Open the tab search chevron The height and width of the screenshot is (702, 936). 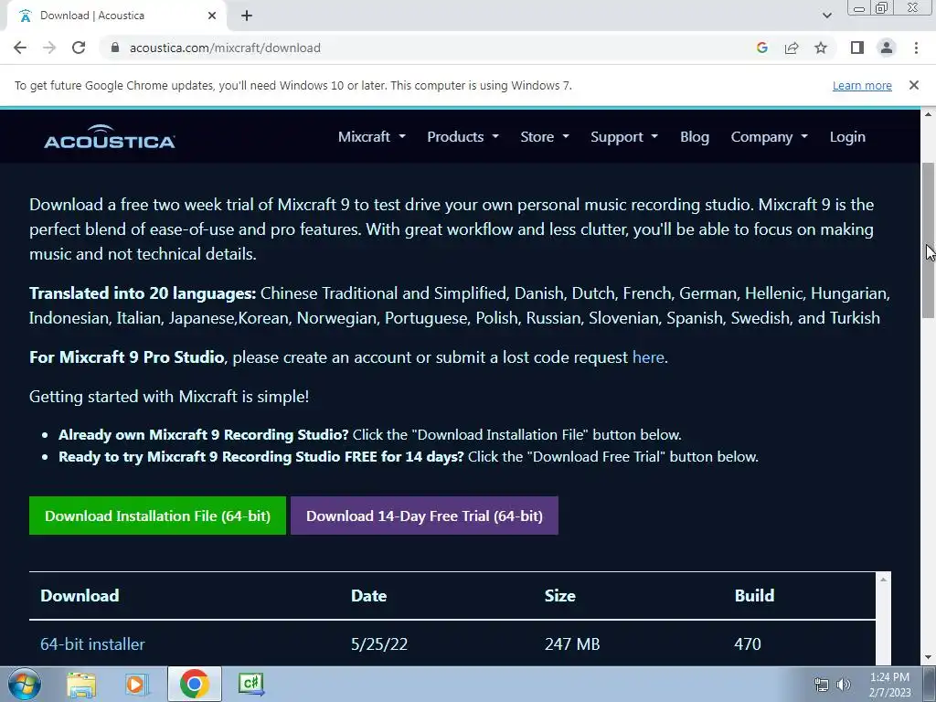click(x=826, y=16)
